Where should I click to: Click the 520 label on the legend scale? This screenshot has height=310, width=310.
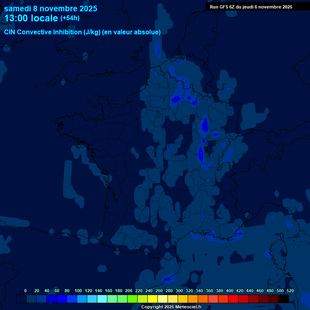pos(290,291)
